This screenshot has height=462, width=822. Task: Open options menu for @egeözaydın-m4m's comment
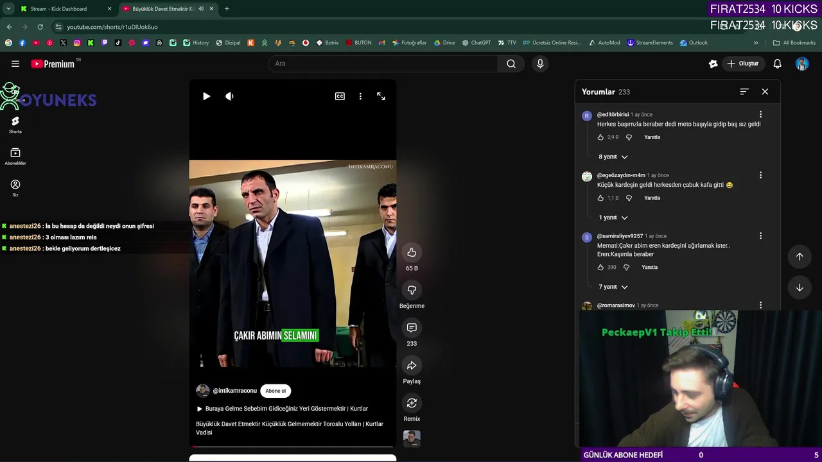pos(760,175)
